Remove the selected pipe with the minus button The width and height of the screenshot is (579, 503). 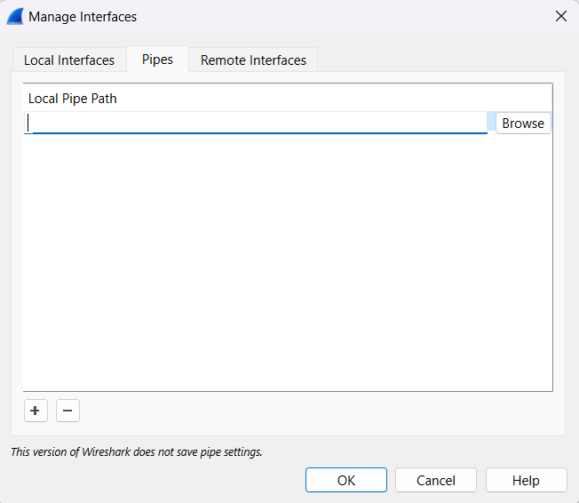point(67,411)
